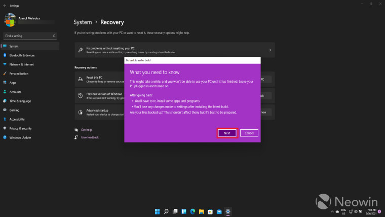Click the search magnifier in Find a setting
The height and width of the screenshot is (217, 385).
[54, 36]
